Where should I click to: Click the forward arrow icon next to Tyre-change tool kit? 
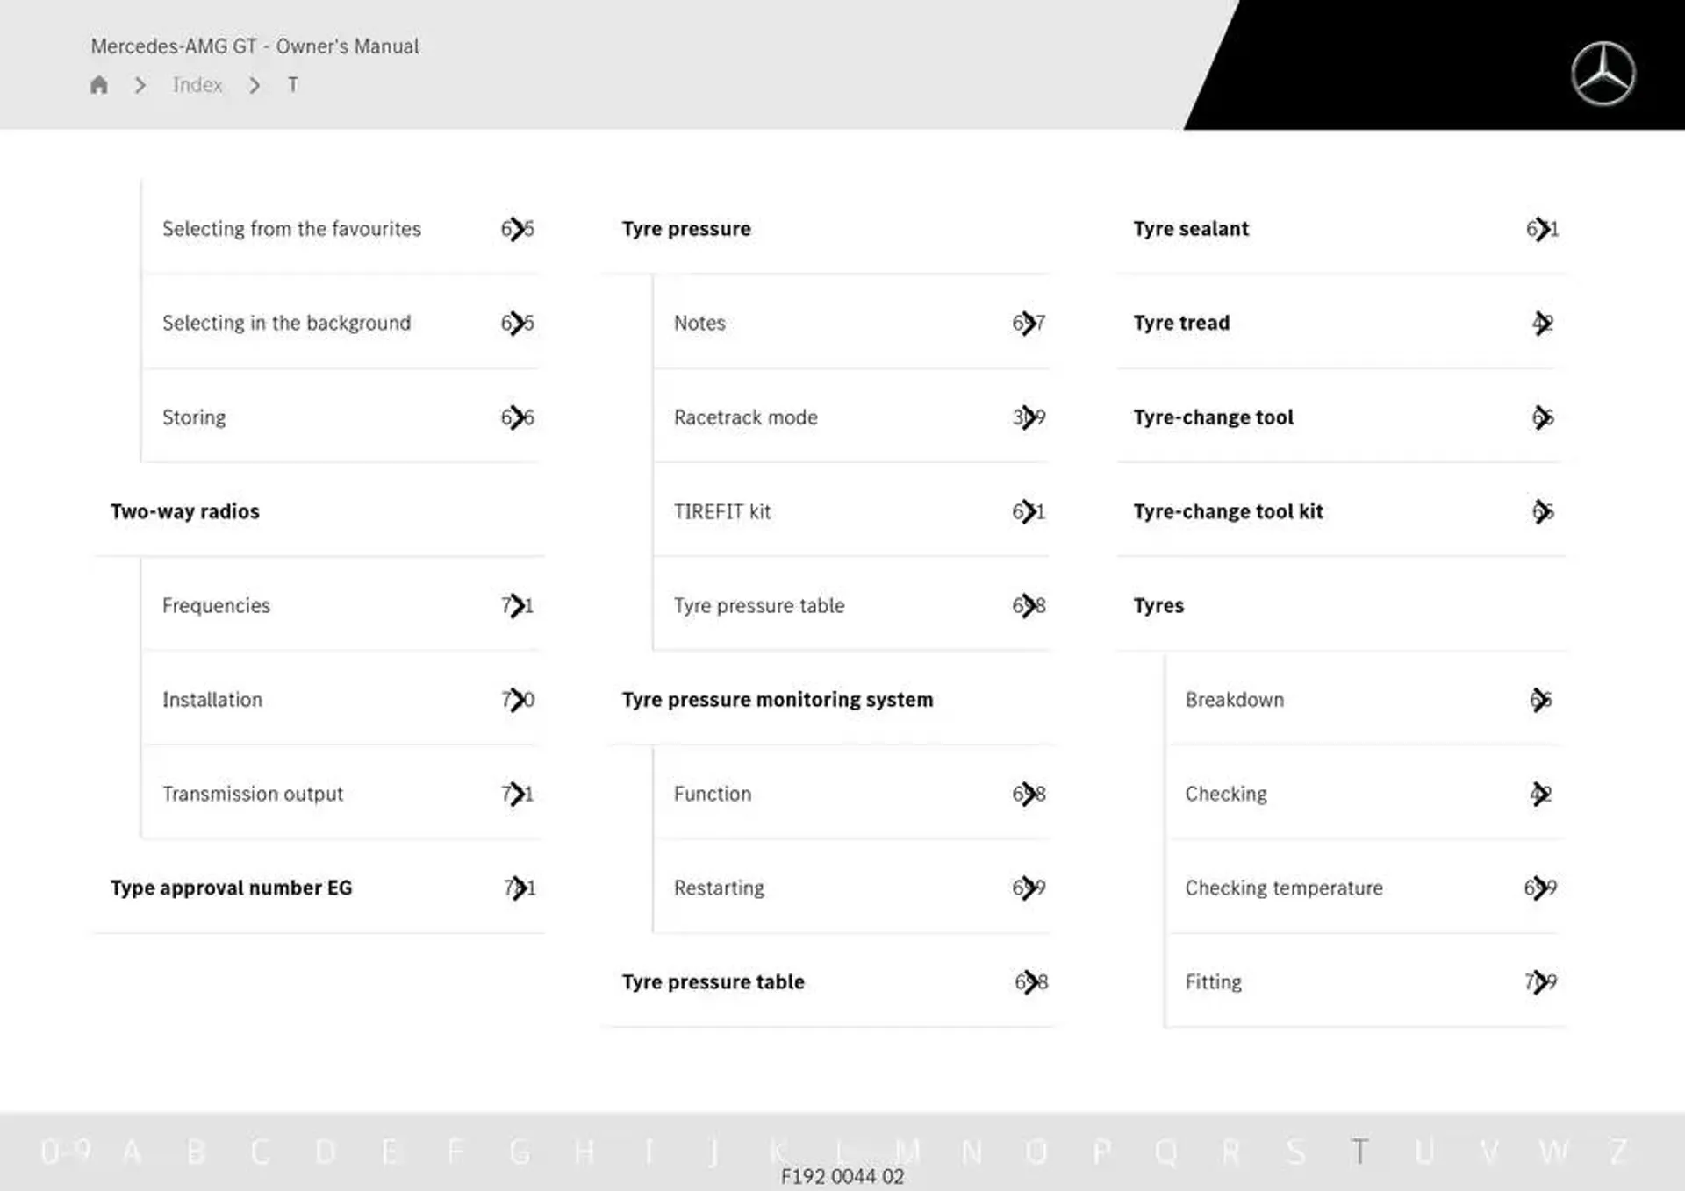click(x=1543, y=510)
